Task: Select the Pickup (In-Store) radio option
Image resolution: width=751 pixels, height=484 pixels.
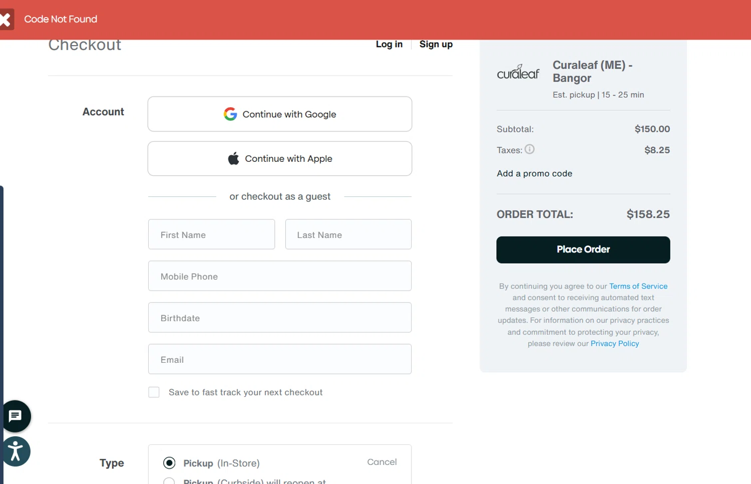Action: point(169,463)
